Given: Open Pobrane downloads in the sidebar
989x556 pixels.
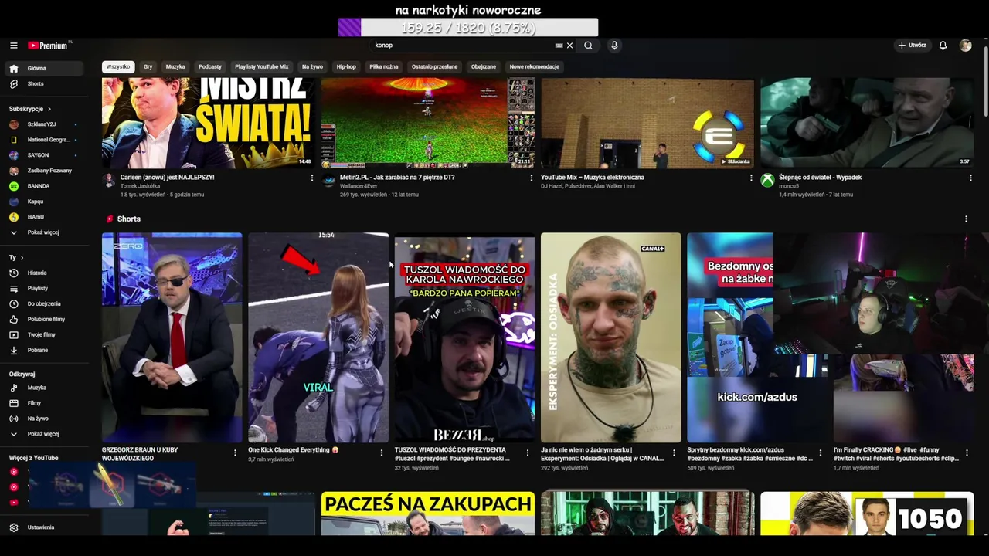Looking at the screenshot, I should pyautogui.click(x=44, y=350).
